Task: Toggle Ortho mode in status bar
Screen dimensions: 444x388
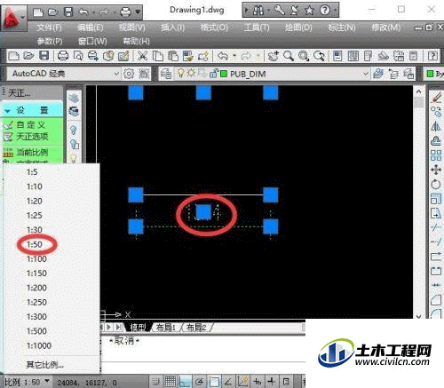Action: click(185, 381)
